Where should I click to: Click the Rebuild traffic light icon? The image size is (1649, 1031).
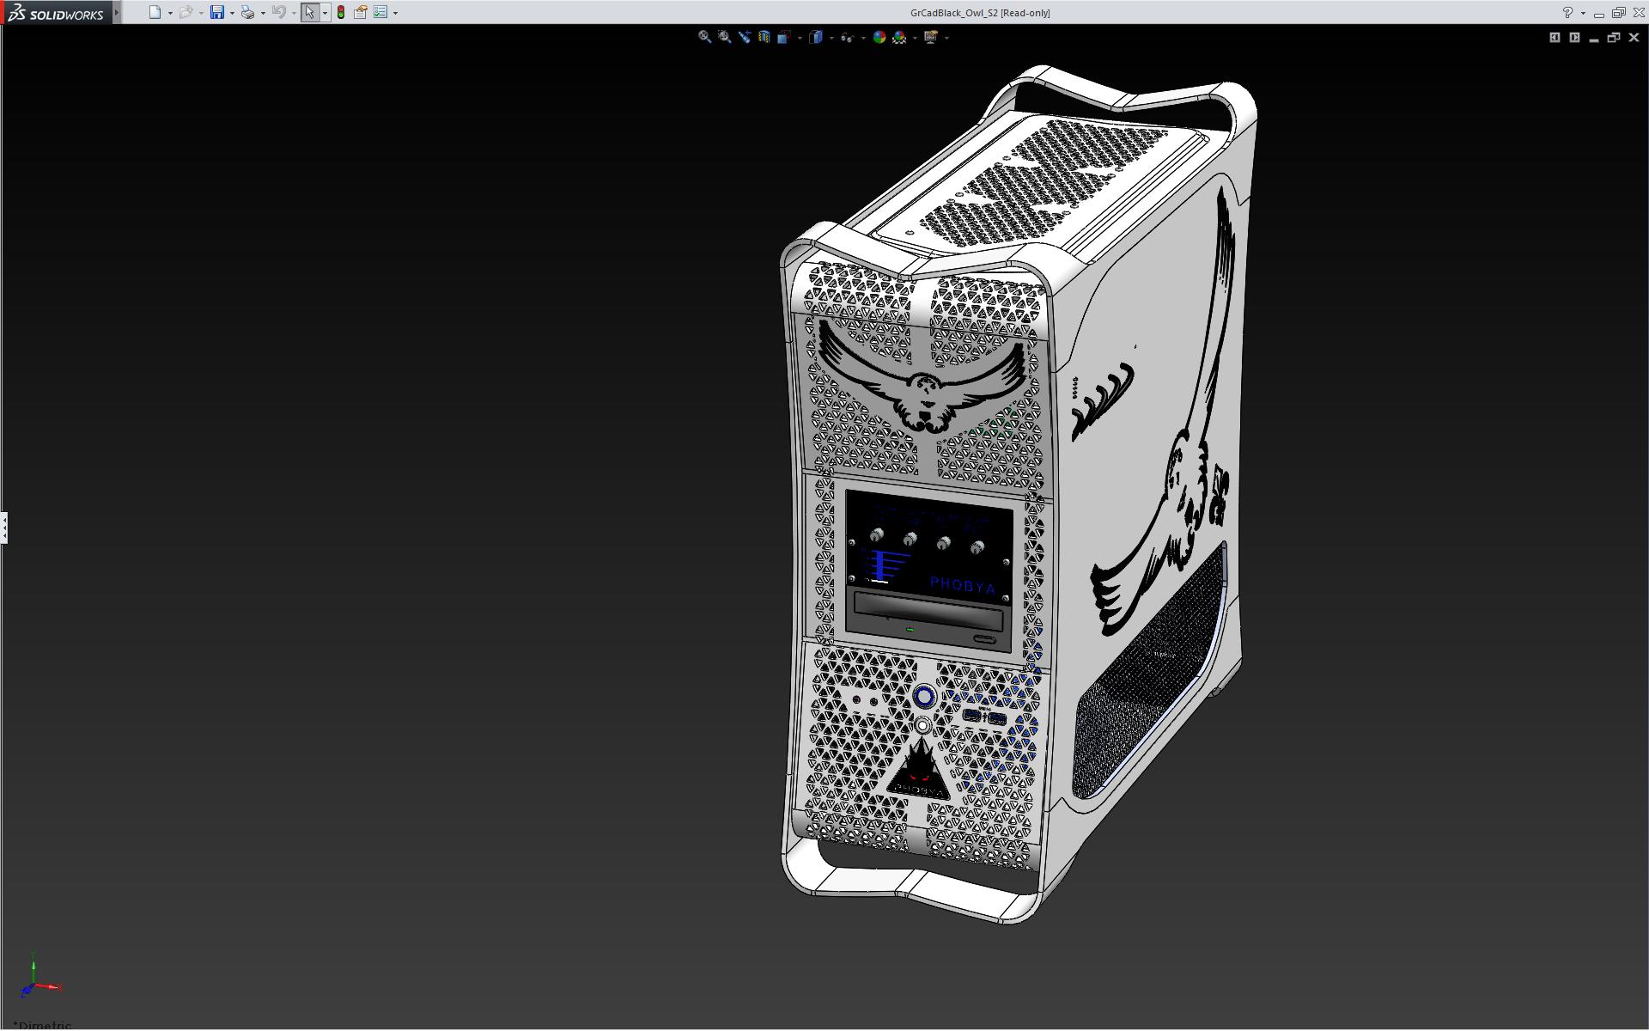341,13
